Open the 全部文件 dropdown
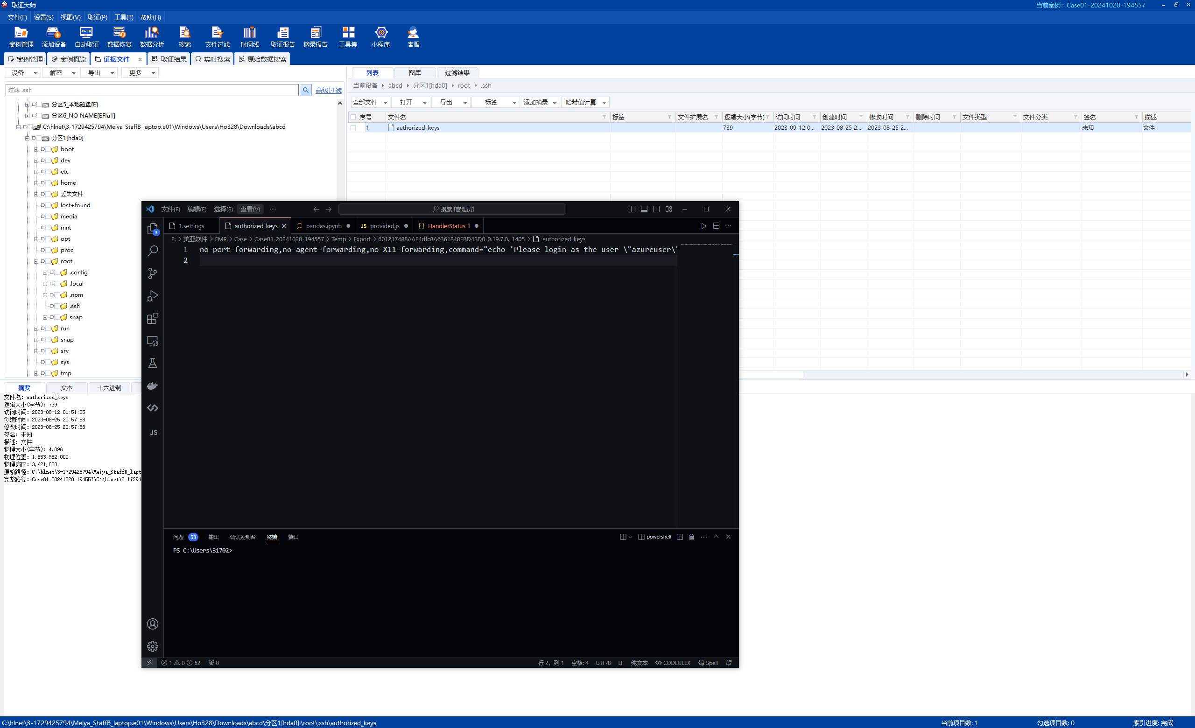The height and width of the screenshot is (728, 1195). tap(370, 102)
